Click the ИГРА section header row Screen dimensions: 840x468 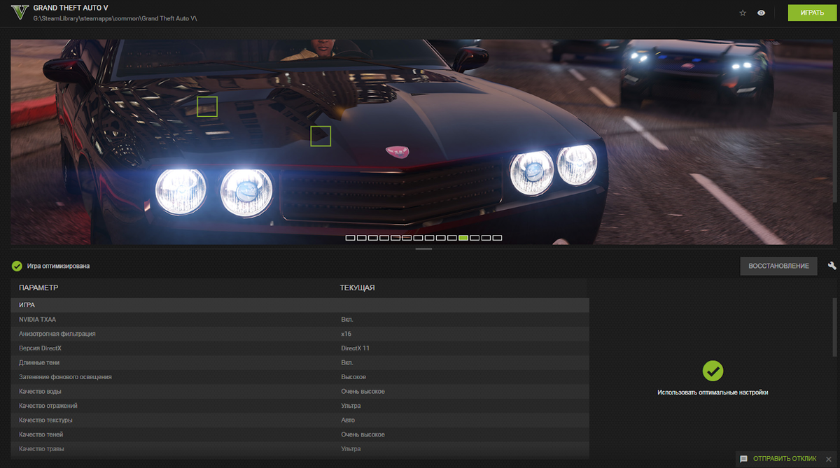[300, 305]
